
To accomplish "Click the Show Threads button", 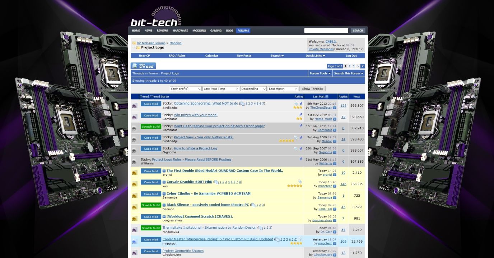I will point(312,89).
